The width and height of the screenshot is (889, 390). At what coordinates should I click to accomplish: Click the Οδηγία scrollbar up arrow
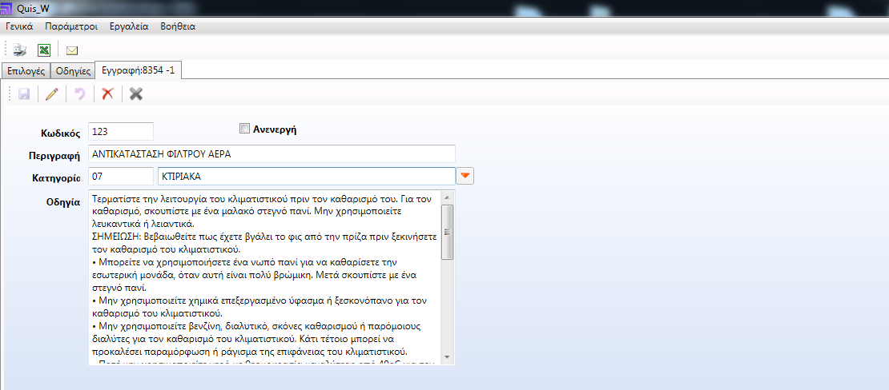point(448,197)
